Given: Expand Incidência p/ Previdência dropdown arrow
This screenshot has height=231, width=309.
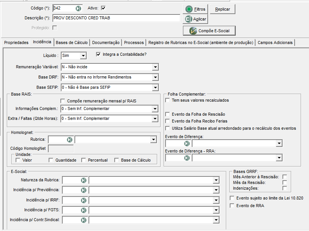Looking at the screenshot, I should tap(216, 190).
